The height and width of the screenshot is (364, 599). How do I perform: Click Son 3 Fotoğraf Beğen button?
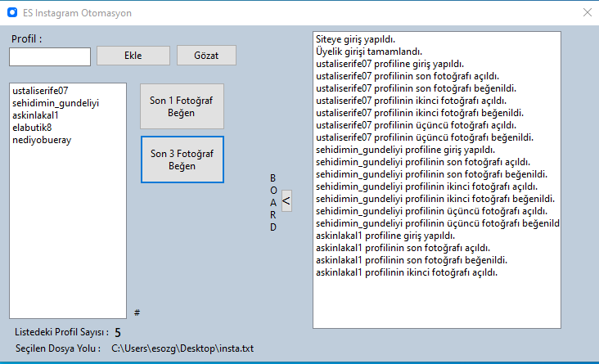182,160
